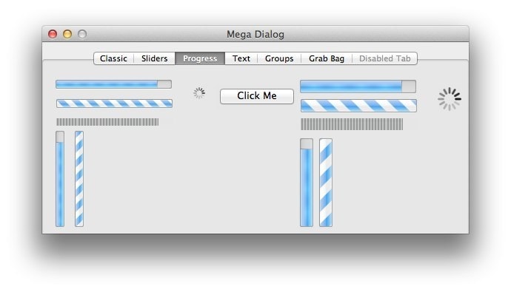Click the thin vertical blue progress bar
The width and height of the screenshot is (511, 292).
pyautogui.click(x=60, y=179)
